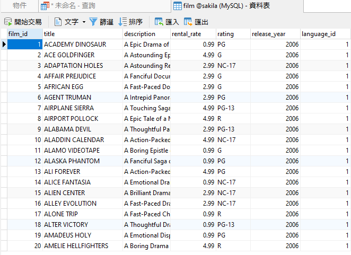Click the description cell of ALIEN CENTER
This screenshot has height=255, width=351.
click(146, 193)
